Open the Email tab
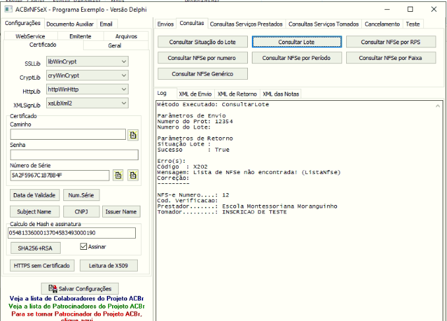Image resolution: width=447 pixels, height=321 pixels. click(106, 24)
